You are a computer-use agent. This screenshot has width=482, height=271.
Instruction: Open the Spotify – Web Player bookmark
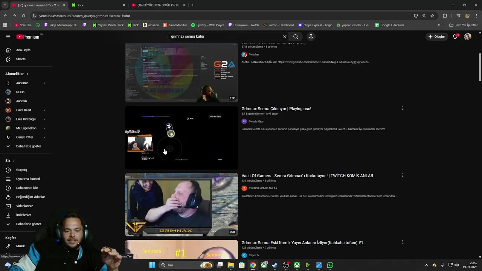click(207, 25)
